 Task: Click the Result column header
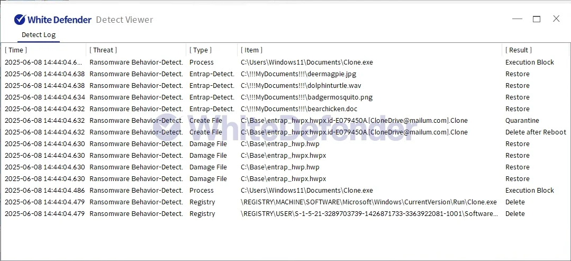coord(519,50)
